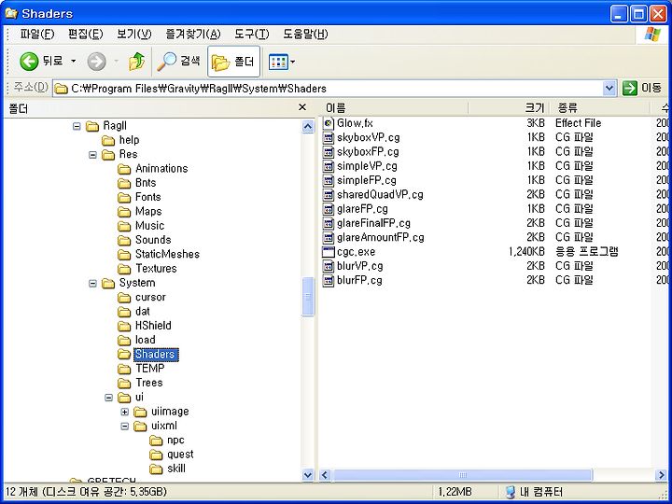The image size is (672, 504).
Task: Select the npc folder icon
Action: click(x=157, y=441)
